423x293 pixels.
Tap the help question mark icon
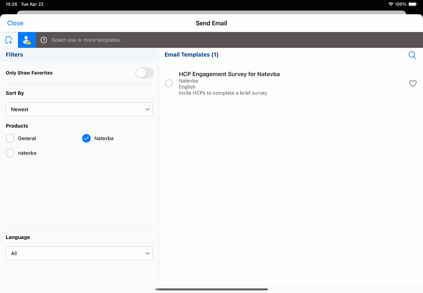coord(44,40)
